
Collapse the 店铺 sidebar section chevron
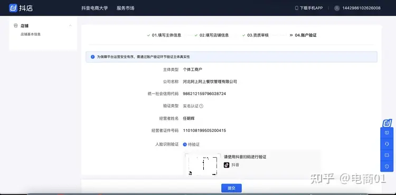(70, 26)
